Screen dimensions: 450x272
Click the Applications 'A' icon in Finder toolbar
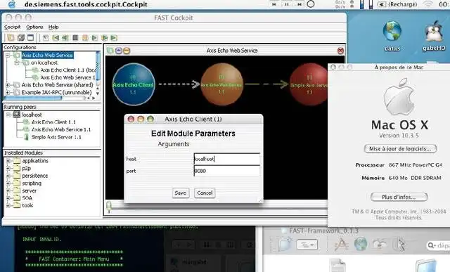point(341,245)
